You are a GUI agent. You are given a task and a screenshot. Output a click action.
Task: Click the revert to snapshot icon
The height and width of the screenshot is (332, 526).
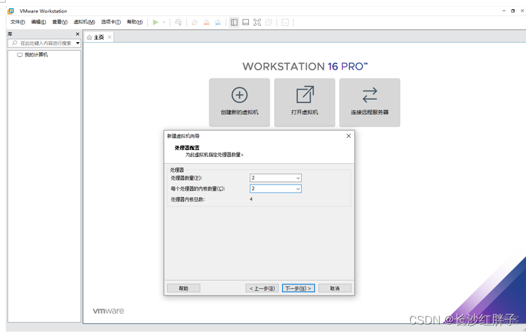[x=206, y=23]
